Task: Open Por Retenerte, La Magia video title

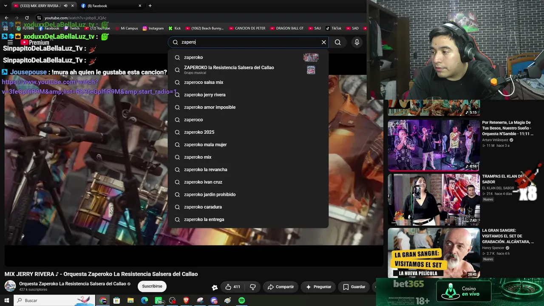Action: [507, 128]
